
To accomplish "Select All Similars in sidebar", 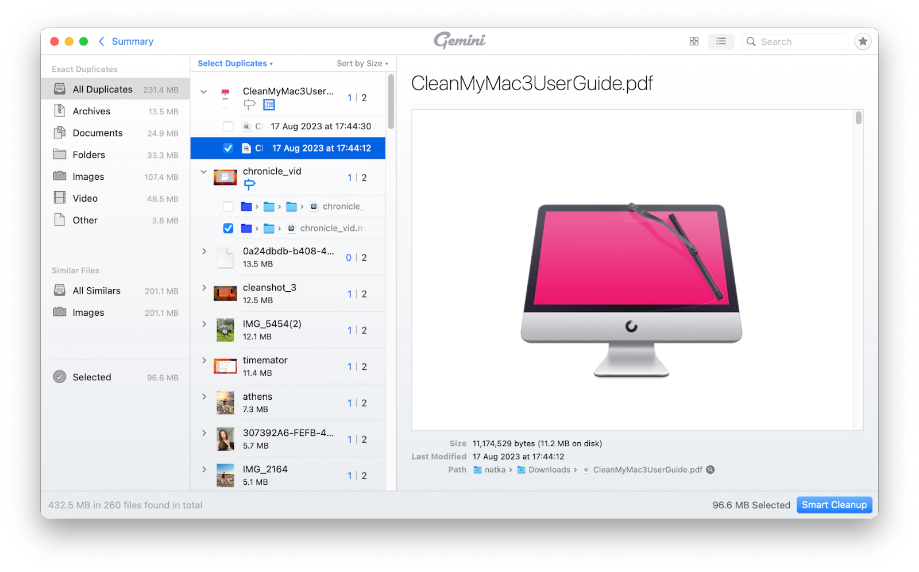I will [115, 291].
